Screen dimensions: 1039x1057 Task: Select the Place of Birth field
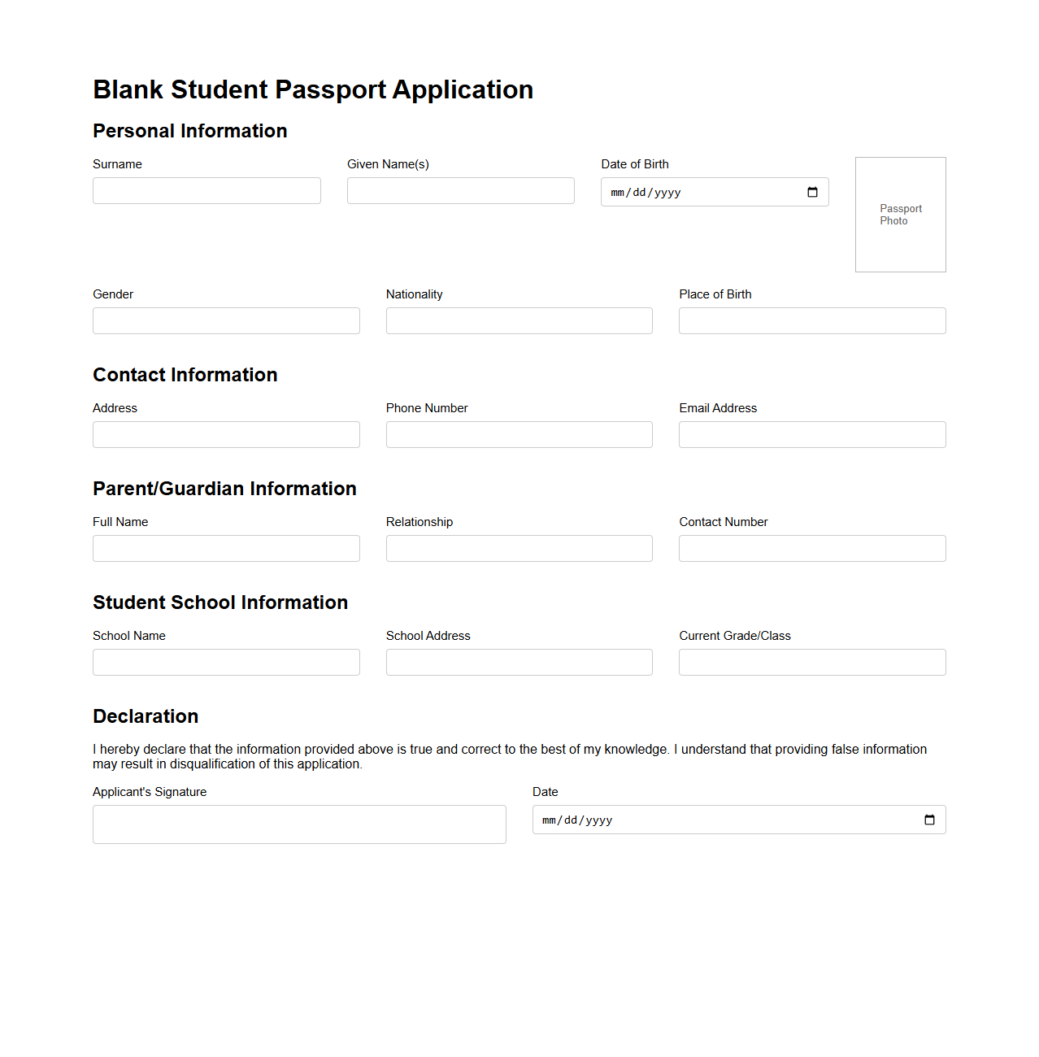pos(811,320)
